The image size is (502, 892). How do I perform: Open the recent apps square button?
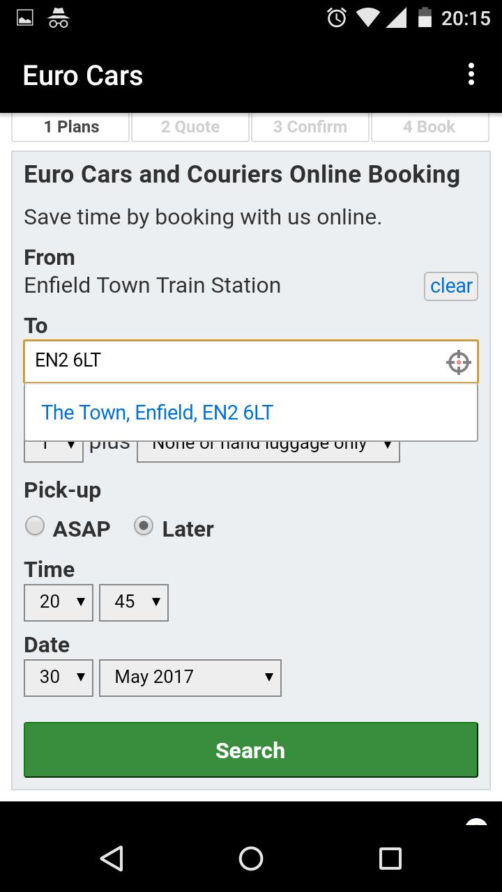[x=390, y=858]
